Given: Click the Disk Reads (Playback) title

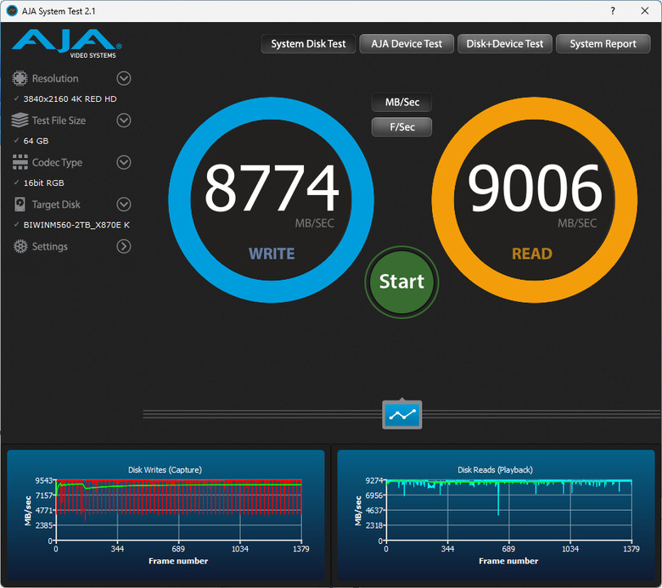Looking at the screenshot, I should coord(496,470).
